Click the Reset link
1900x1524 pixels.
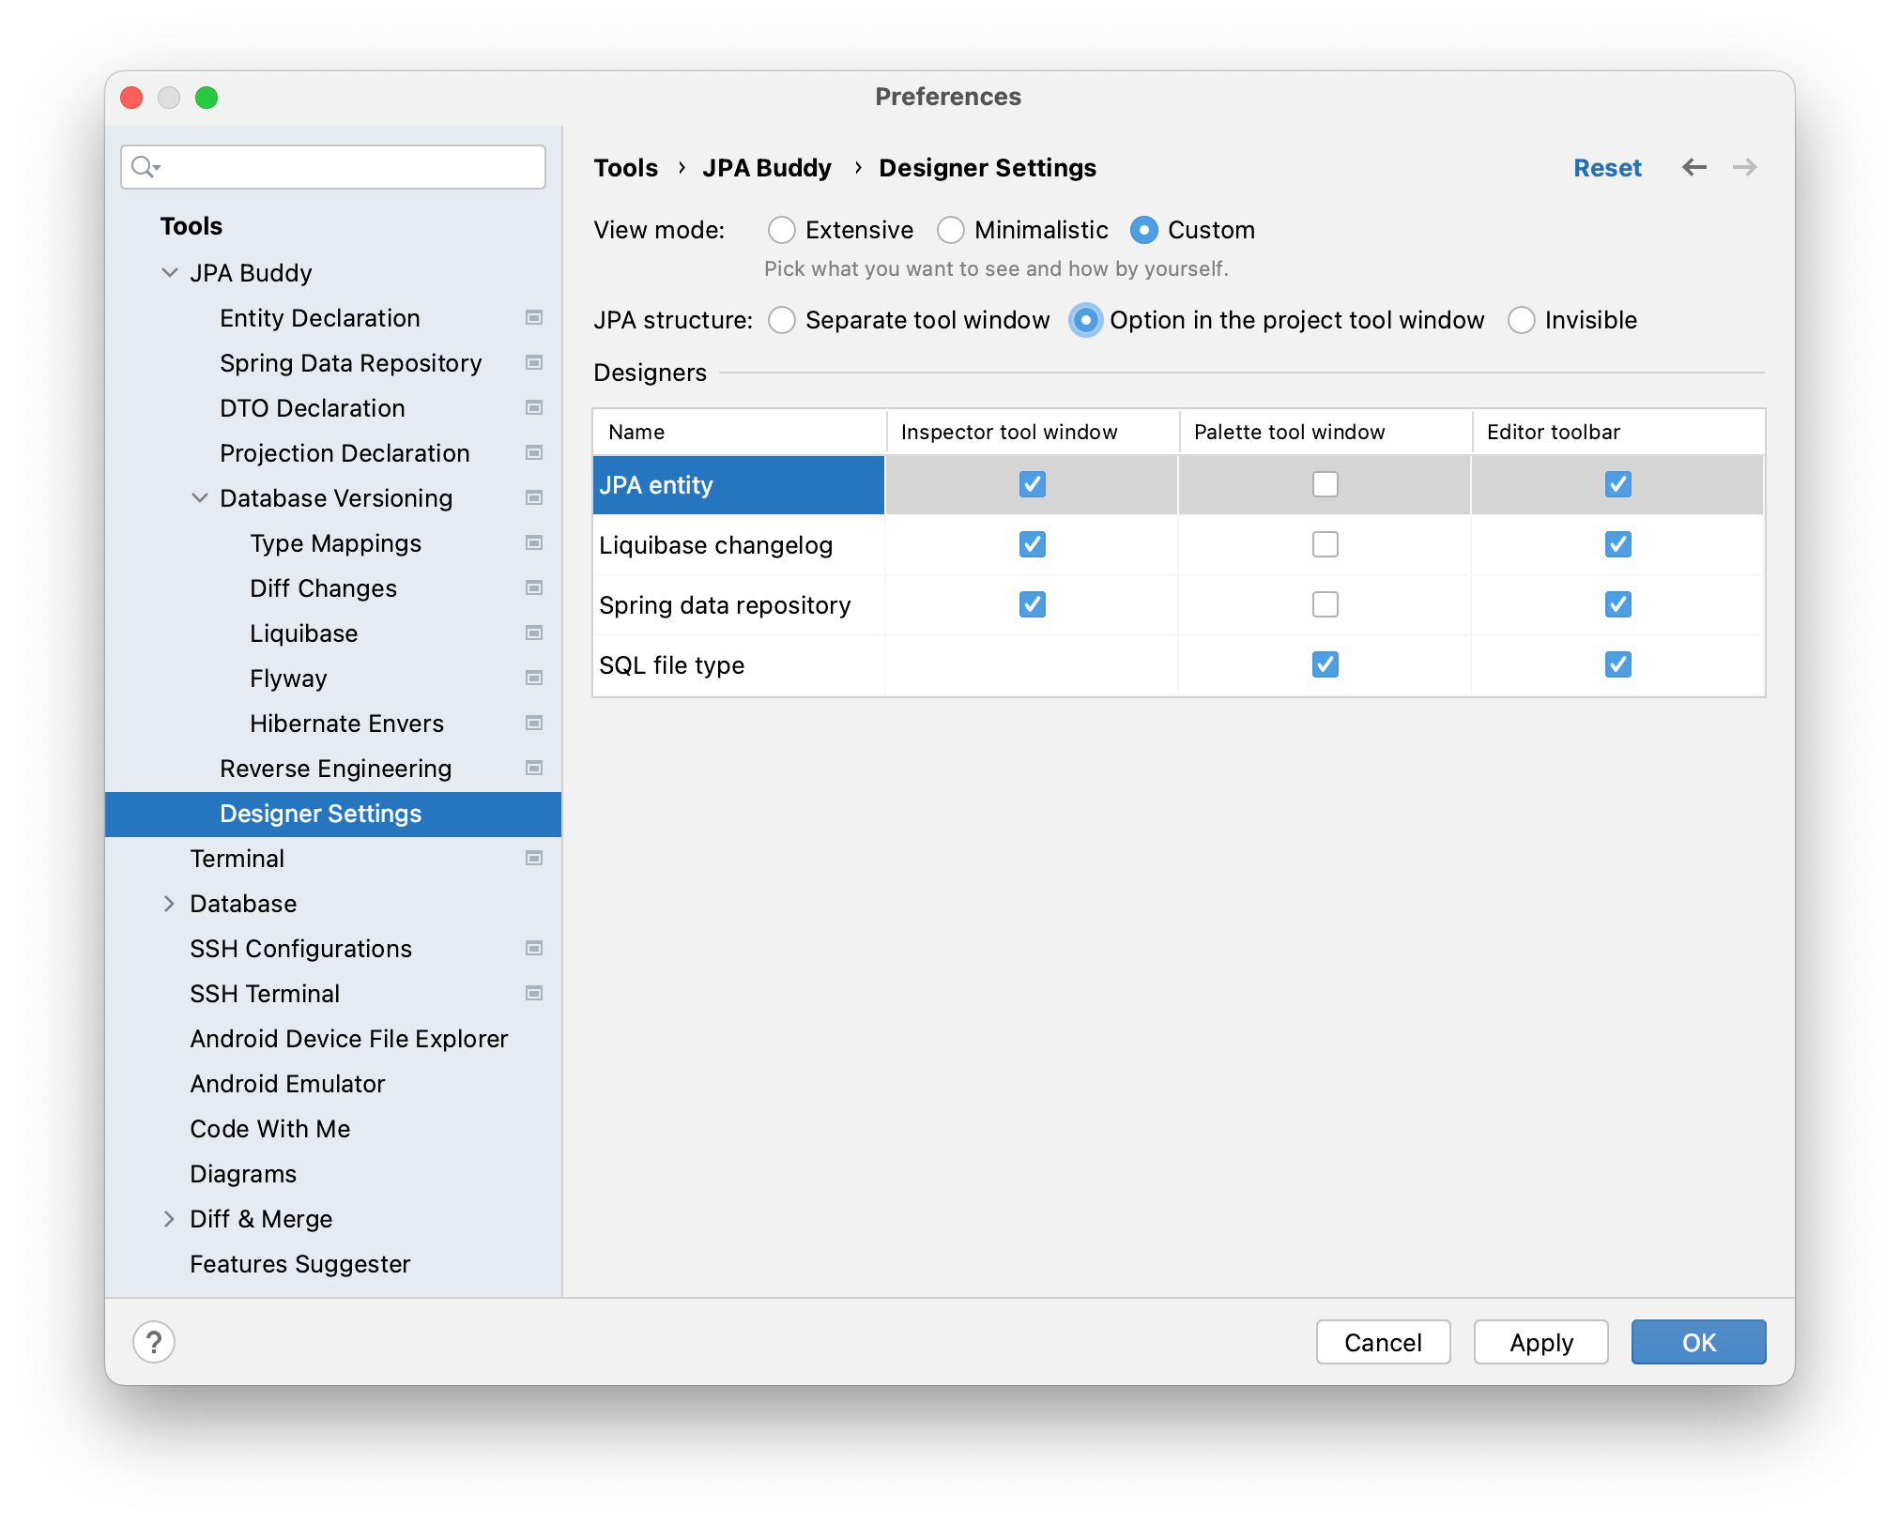click(1607, 168)
